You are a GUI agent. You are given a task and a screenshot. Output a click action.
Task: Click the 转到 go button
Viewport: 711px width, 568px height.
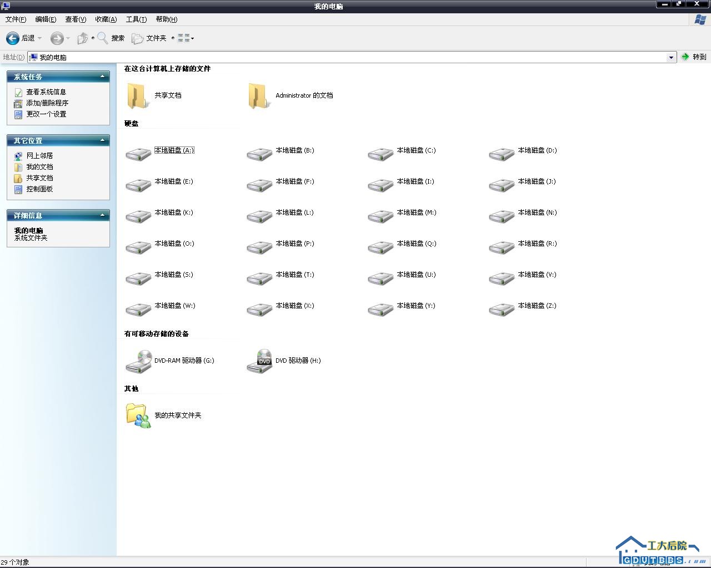694,57
